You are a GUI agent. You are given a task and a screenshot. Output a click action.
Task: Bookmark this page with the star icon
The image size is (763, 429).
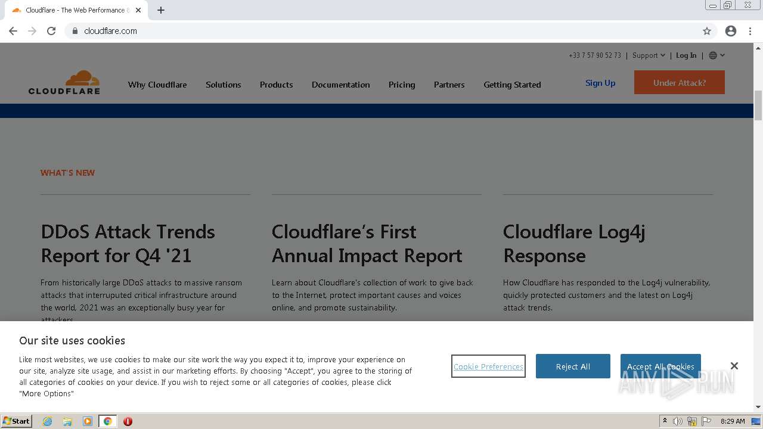(707, 31)
